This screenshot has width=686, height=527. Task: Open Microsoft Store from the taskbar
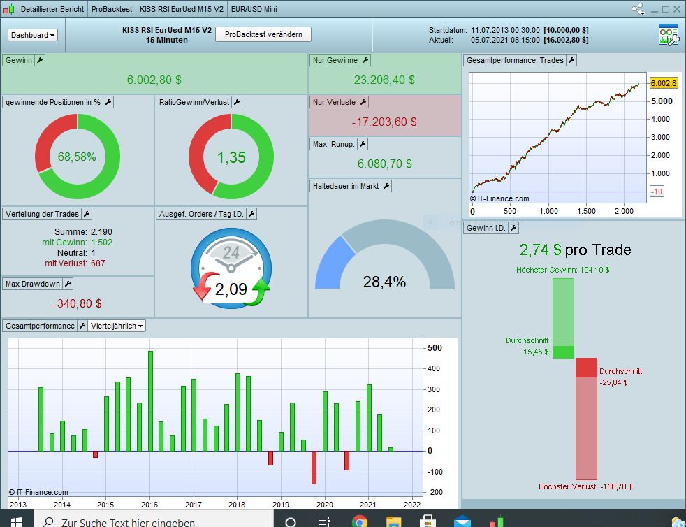428,521
